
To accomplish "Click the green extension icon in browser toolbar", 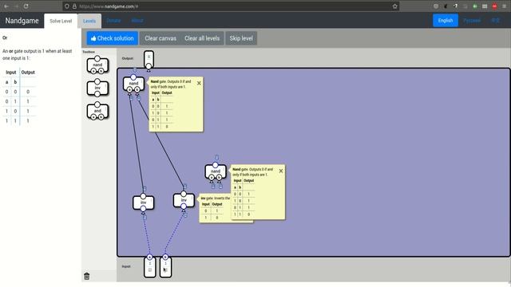I will click(475, 6).
